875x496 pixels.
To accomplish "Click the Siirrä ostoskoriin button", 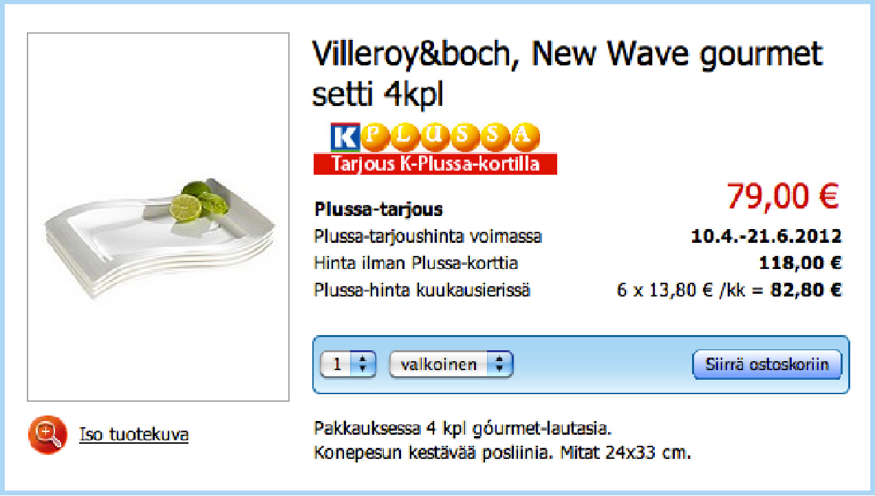I will [767, 365].
